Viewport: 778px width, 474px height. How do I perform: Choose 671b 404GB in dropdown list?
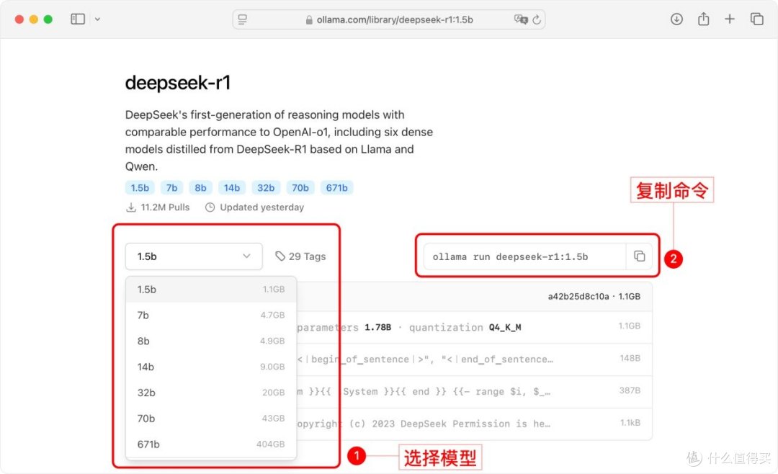[211, 444]
